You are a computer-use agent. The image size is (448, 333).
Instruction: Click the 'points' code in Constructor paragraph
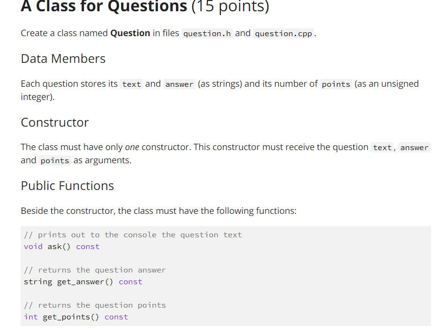55,160
